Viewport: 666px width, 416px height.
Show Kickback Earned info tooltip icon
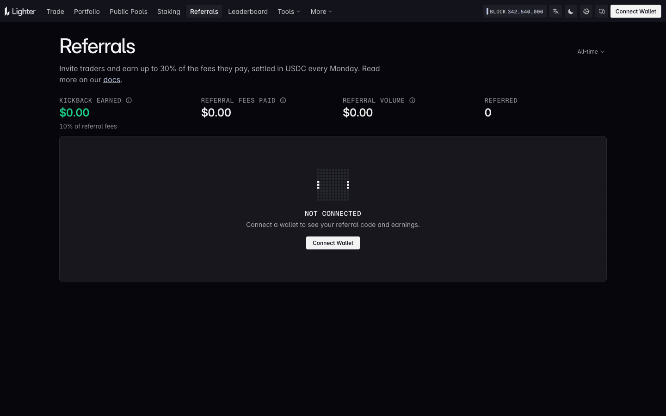click(129, 100)
